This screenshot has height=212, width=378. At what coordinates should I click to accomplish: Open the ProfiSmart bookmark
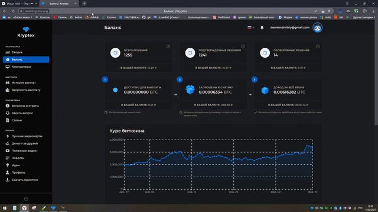click(x=221, y=17)
